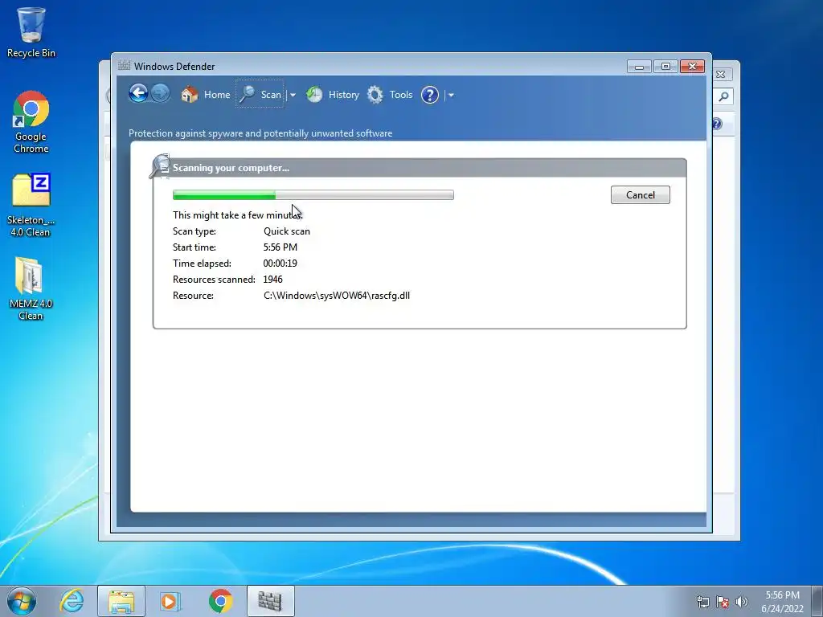Select the Google Chrome desktop shortcut
Viewport: 823px width, 617px height.
(x=31, y=122)
